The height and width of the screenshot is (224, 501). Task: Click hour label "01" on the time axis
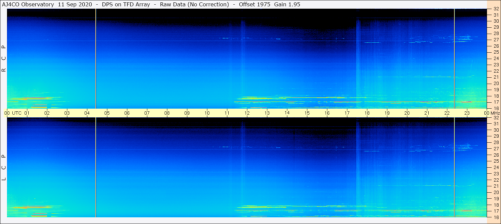pyautogui.click(x=27, y=113)
